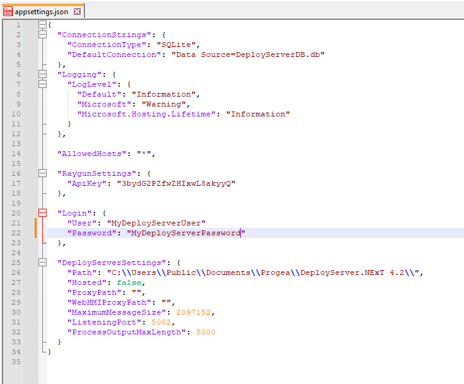Image resolution: width=464 pixels, height=384 pixels.
Task: Click the "Logging" key
Action: (79, 74)
